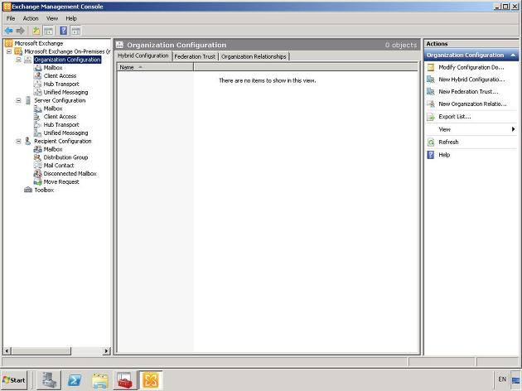This screenshot has height=391, width=522.
Task: Open Server Manager from the taskbar
Action: click(49, 380)
